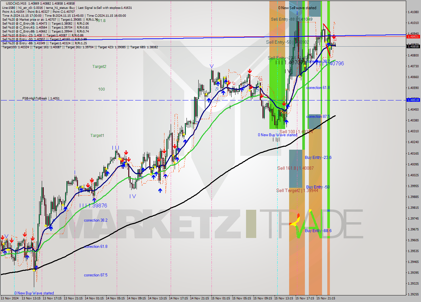Image resolution: width=421 pixels, height=302 pixels.
Task: Select the FSB-HighToBreak | 1.4051 label
Action: pyautogui.click(x=41, y=98)
